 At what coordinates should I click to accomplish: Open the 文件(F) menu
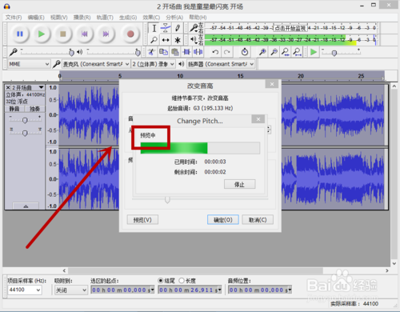[x=14, y=18]
